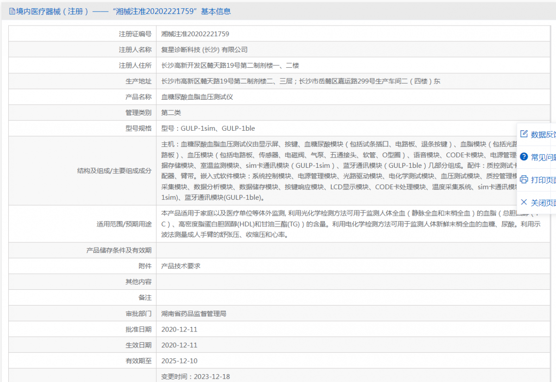Click product name 血糖尿酸血脂血压测试仪

point(197,97)
